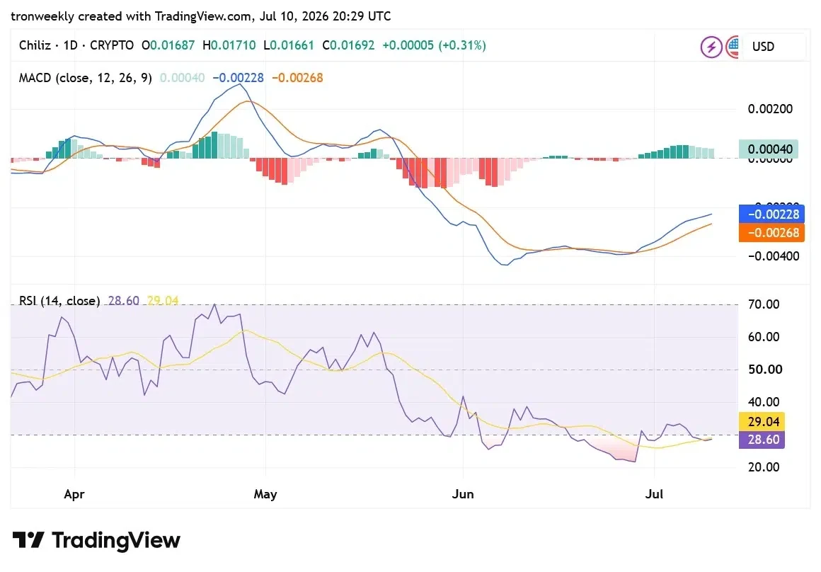The height and width of the screenshot is (572, 821).
Task: Click the blue −0.00228 price scale label
Action: [771, 214]
